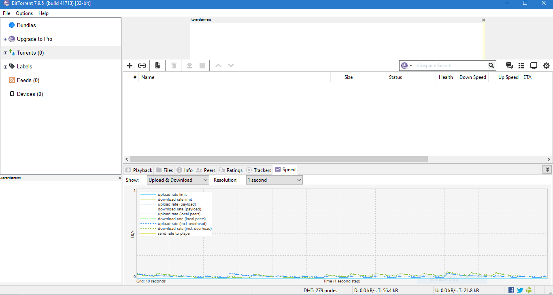Click the Add Torrent from URL link icon
Screen dimensions: 553x295
point(142,66)
